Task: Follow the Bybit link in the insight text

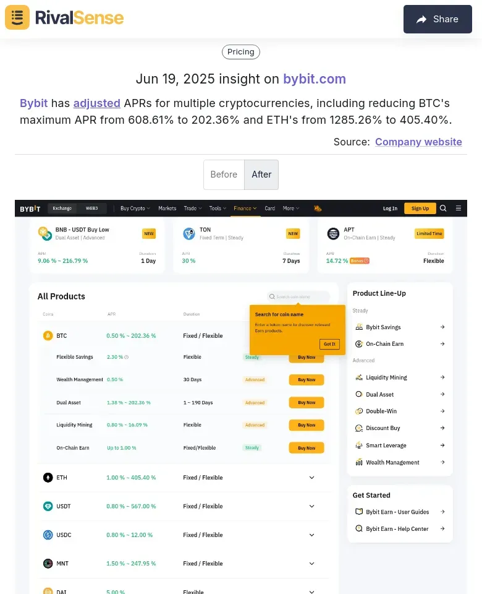Action: [x=33, y=103]
